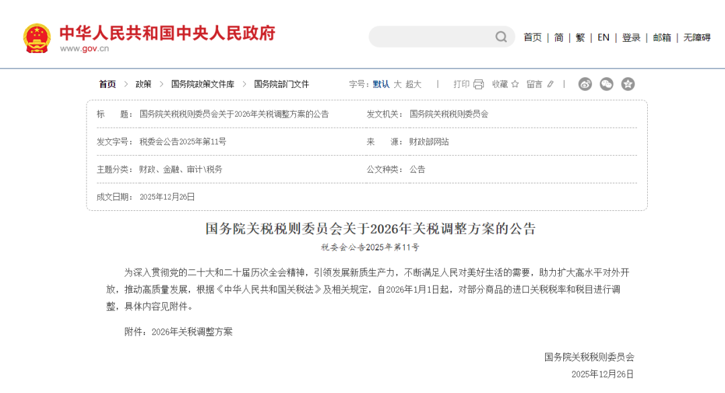Set font size to 超大
This screenshot has height=393, width=725.
414,84
